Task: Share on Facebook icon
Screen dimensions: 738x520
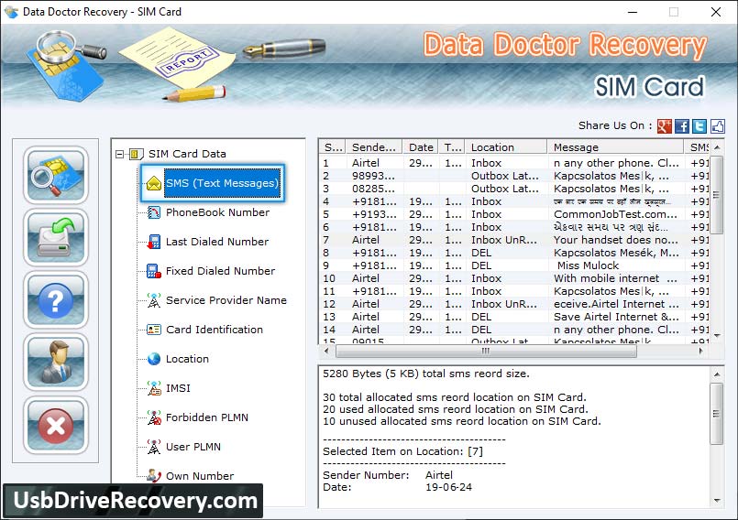Action: click(x=681, y=126)
